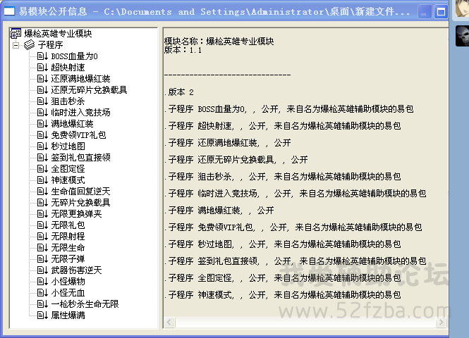Click the icon before the tree item 满地爆红装

[x=42, y=124]
